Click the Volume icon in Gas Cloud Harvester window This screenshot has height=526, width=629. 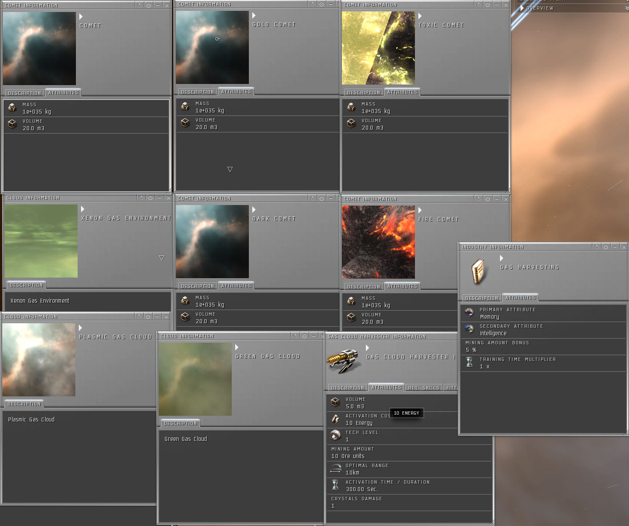coord(335,402)
